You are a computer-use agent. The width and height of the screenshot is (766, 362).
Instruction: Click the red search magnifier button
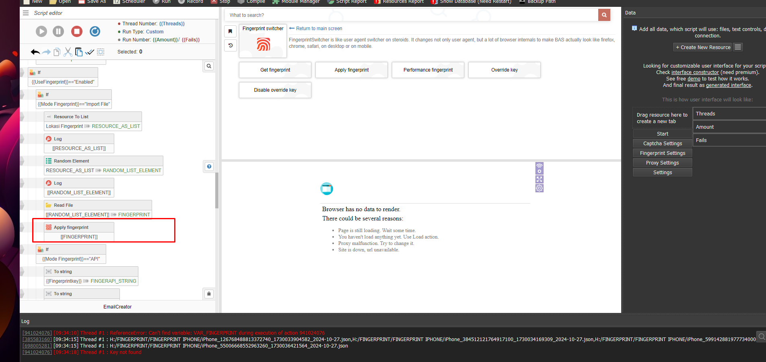point(604,15)
